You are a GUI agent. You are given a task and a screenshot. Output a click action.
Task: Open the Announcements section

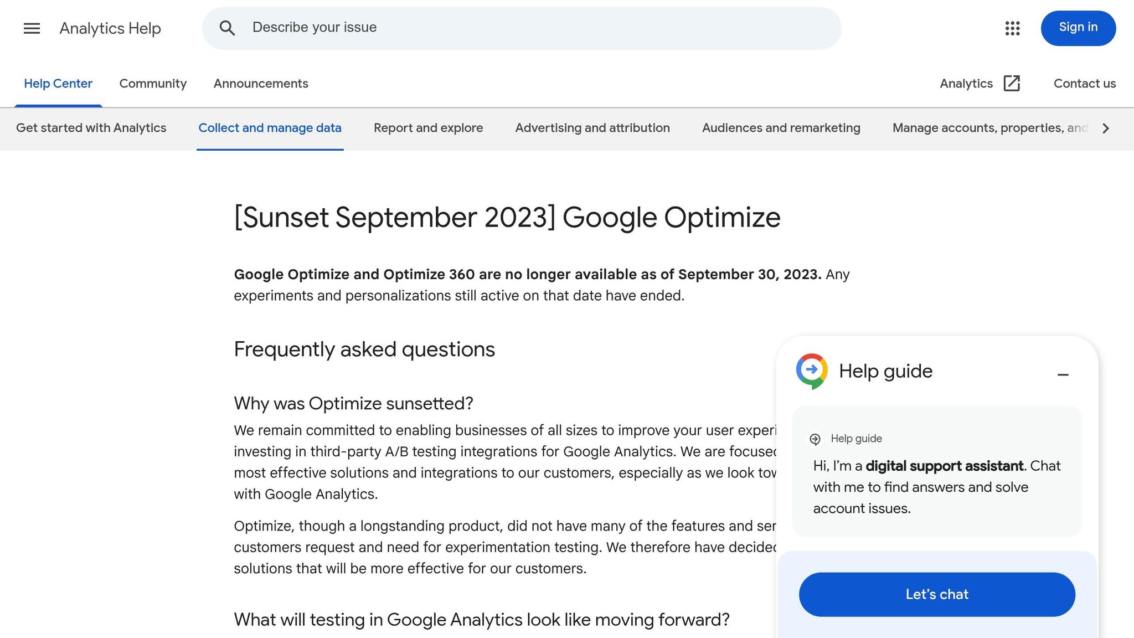pyautogui.click(x=260, y=84)
